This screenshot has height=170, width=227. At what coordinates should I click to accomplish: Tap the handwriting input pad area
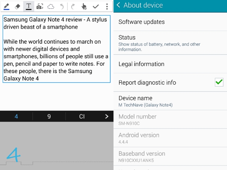[x=57, y=146]
